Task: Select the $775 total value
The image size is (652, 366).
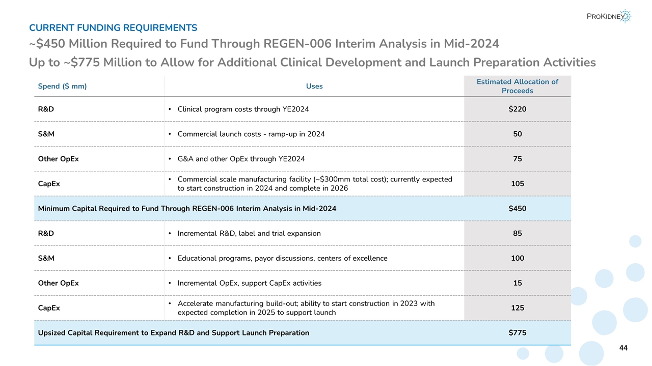Action: [x=518, y=333]
